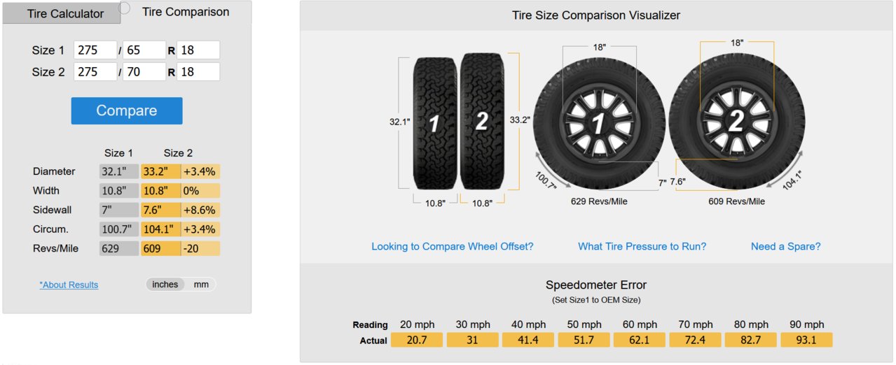Click the front-view tire image numbered 1

[435, 122]
